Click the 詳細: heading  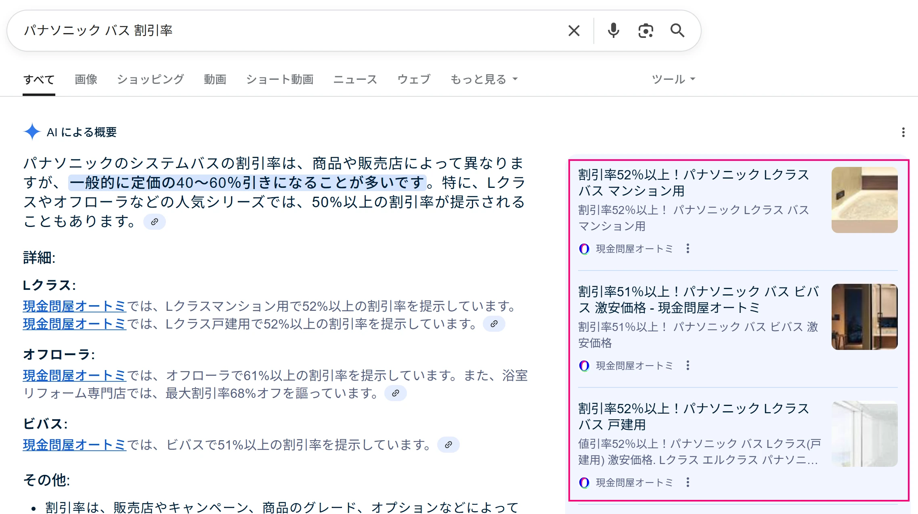(x=39, y=257)
